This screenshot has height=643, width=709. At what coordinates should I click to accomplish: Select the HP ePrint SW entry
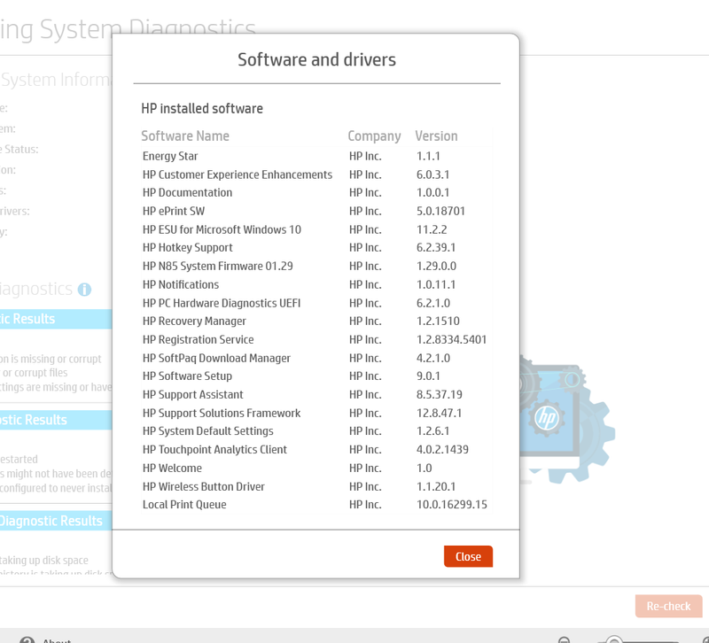tap(316, 211)
